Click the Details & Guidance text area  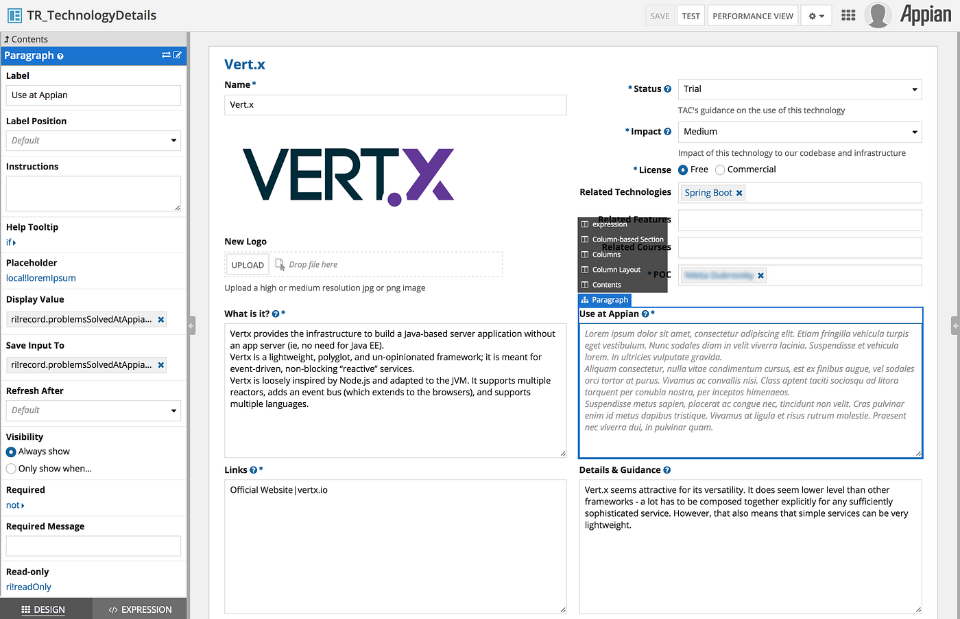coord(751,547)
